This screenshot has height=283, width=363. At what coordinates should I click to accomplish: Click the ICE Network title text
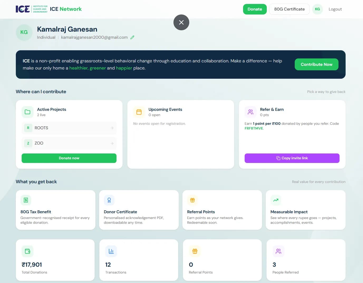coord(66,9)
